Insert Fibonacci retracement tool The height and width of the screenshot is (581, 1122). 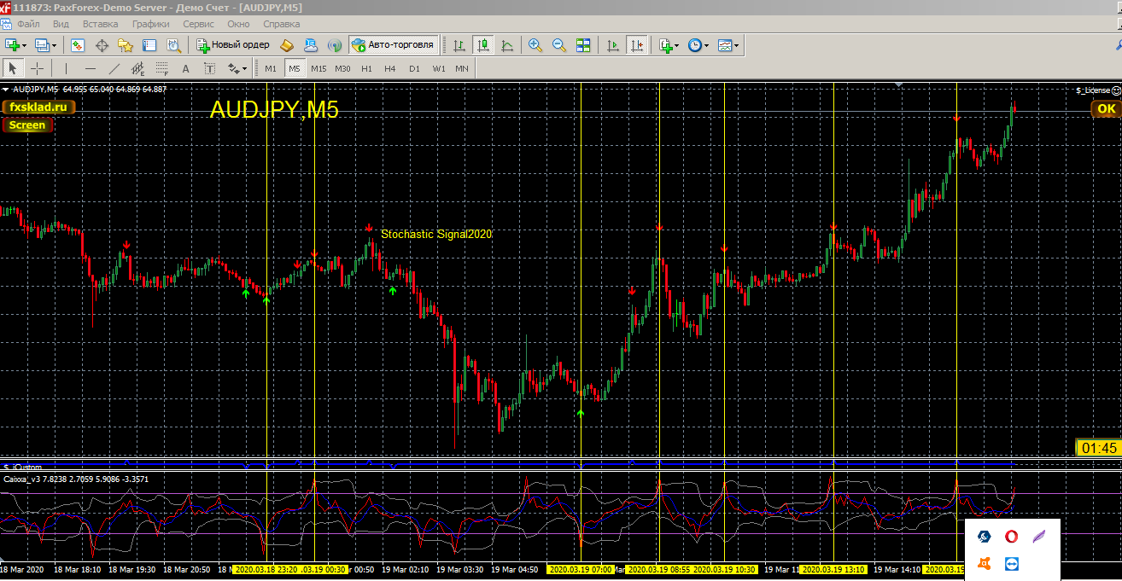(x=161, y=68)
